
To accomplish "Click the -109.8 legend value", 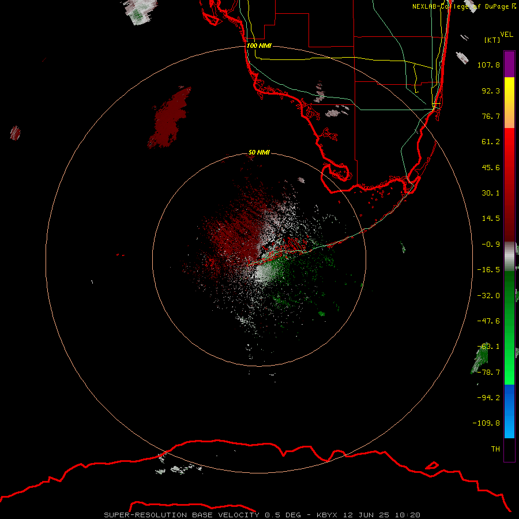I will [x=486, y=423].
